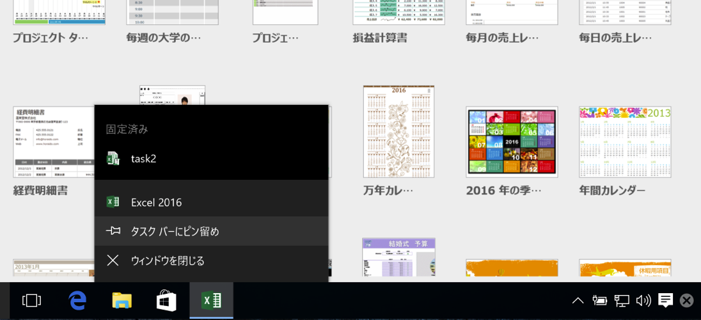Image resolution: width=701 pixels, height=320 pixels.
Task: Open the 結婚式 予算 template thumbnail
Action: [398, 257]
